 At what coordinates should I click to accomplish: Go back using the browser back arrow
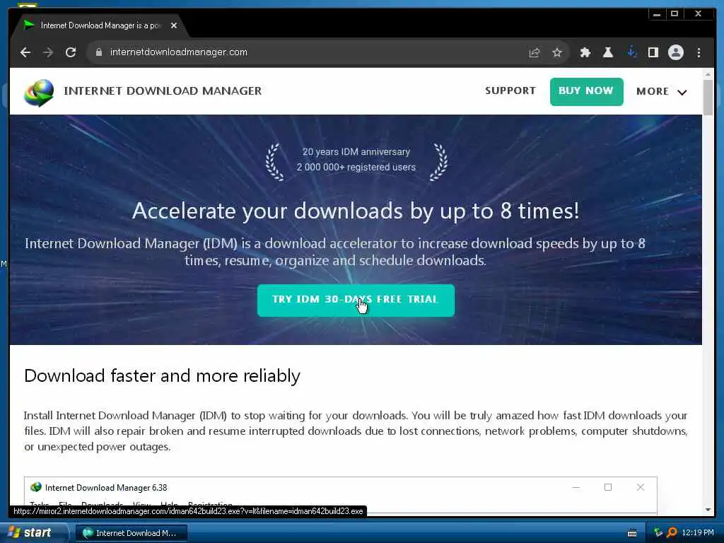click(25, 52)
